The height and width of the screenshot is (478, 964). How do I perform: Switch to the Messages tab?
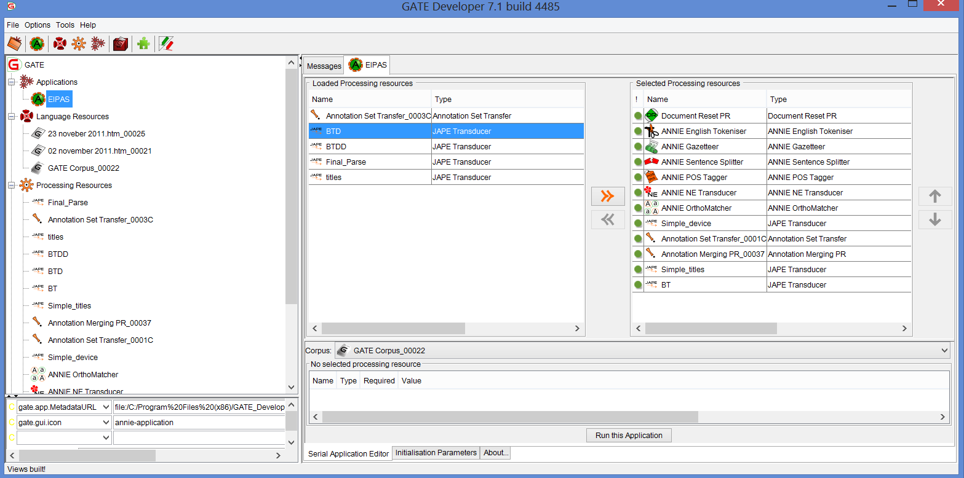(324, 66)
